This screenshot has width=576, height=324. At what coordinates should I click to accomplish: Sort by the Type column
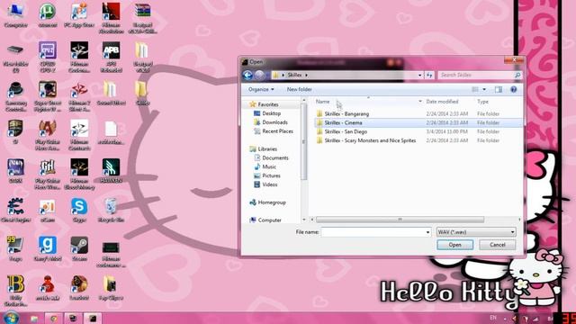click(x=482, y=102)
